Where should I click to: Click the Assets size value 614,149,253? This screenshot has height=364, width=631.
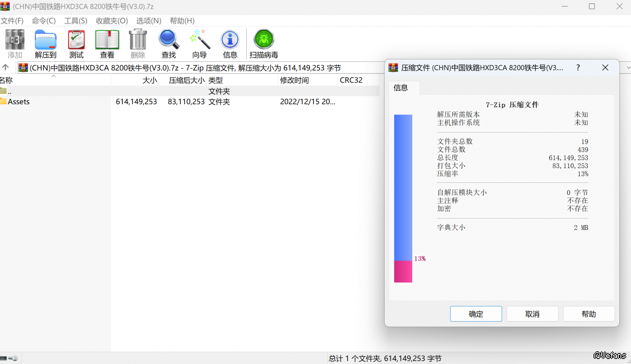coord(136,102)
